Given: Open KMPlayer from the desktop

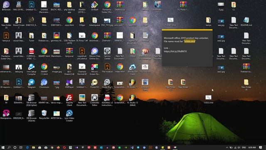Looking at the screenshot, I should [69, 83].
